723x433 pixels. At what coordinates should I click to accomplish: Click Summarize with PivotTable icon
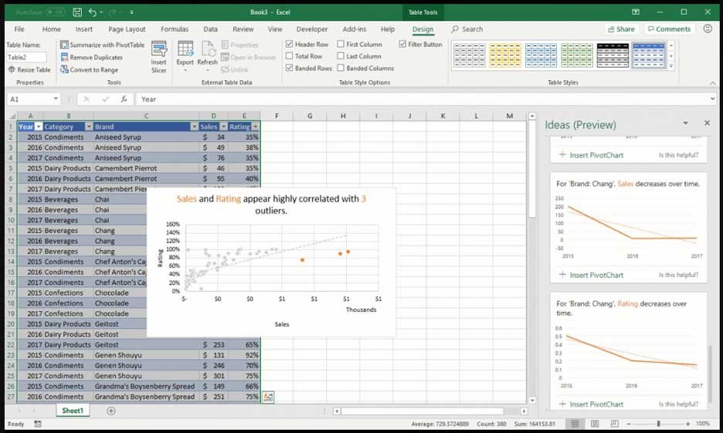point(64,45)
